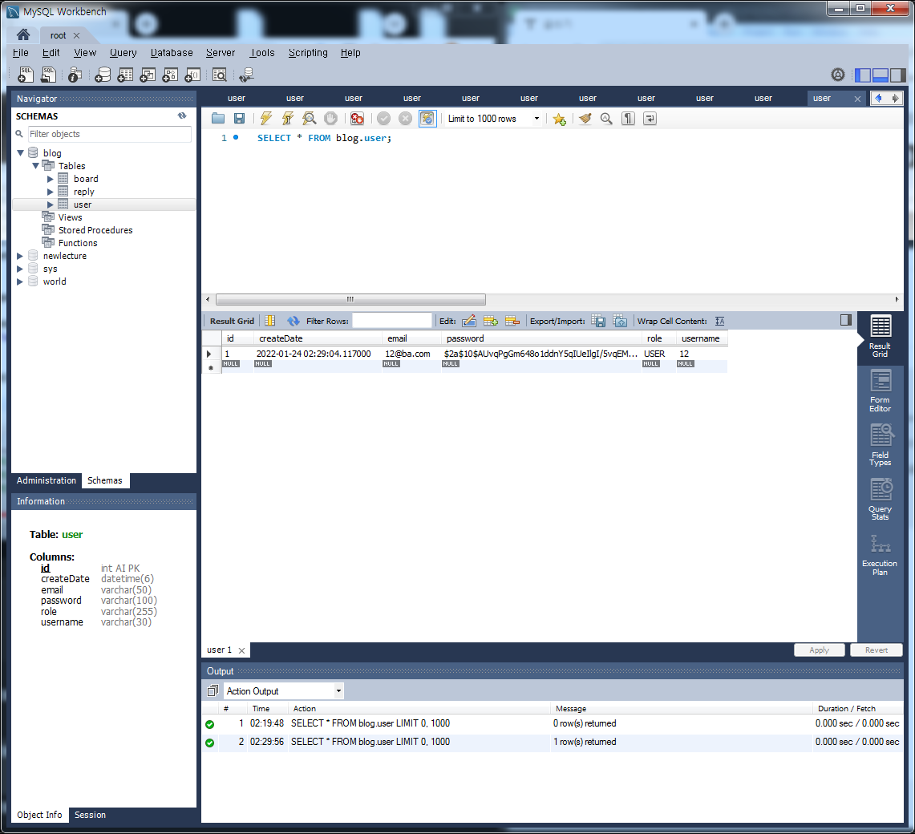The width and height of the screenshot is (915, 834).
Task: Create a new schema icon
Action: coord(103,75)
